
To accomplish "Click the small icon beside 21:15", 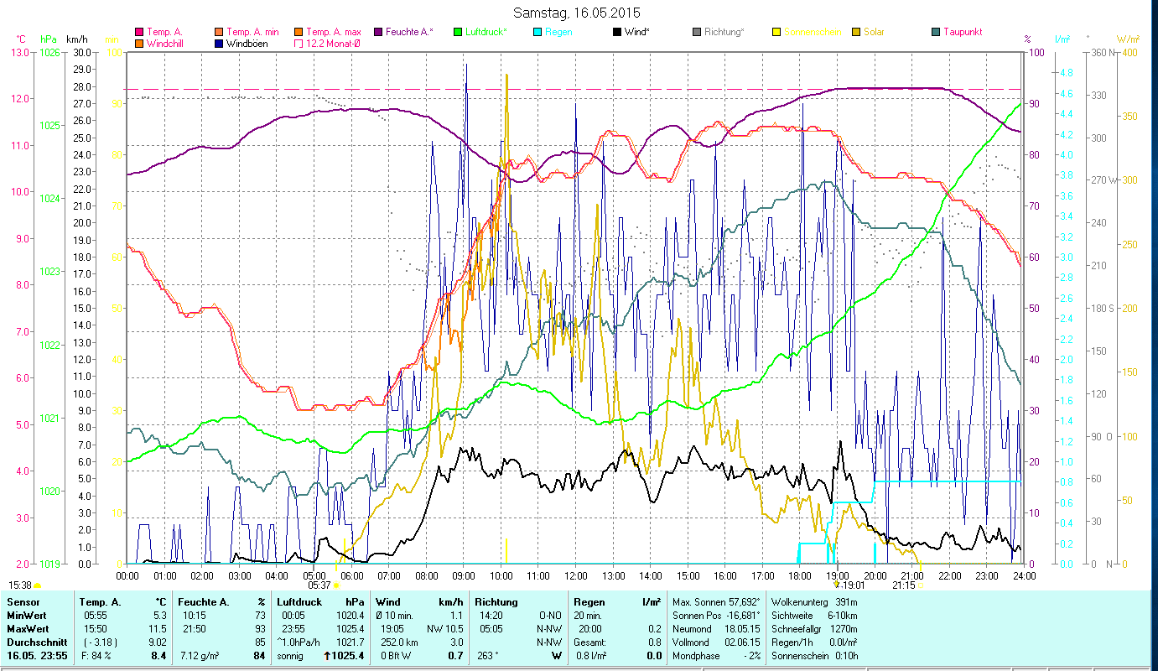I will pyautogui.click(x=921, y=585).
